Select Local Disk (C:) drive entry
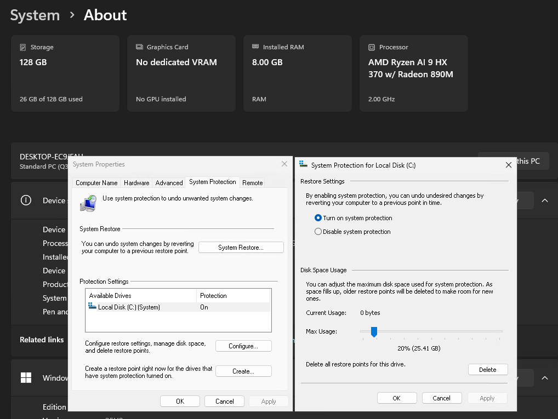Image resolution: width=558 pixels, height=419 pixels. click(129, 307)
